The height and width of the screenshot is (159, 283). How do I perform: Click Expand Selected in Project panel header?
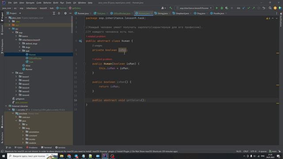(54, 13)
